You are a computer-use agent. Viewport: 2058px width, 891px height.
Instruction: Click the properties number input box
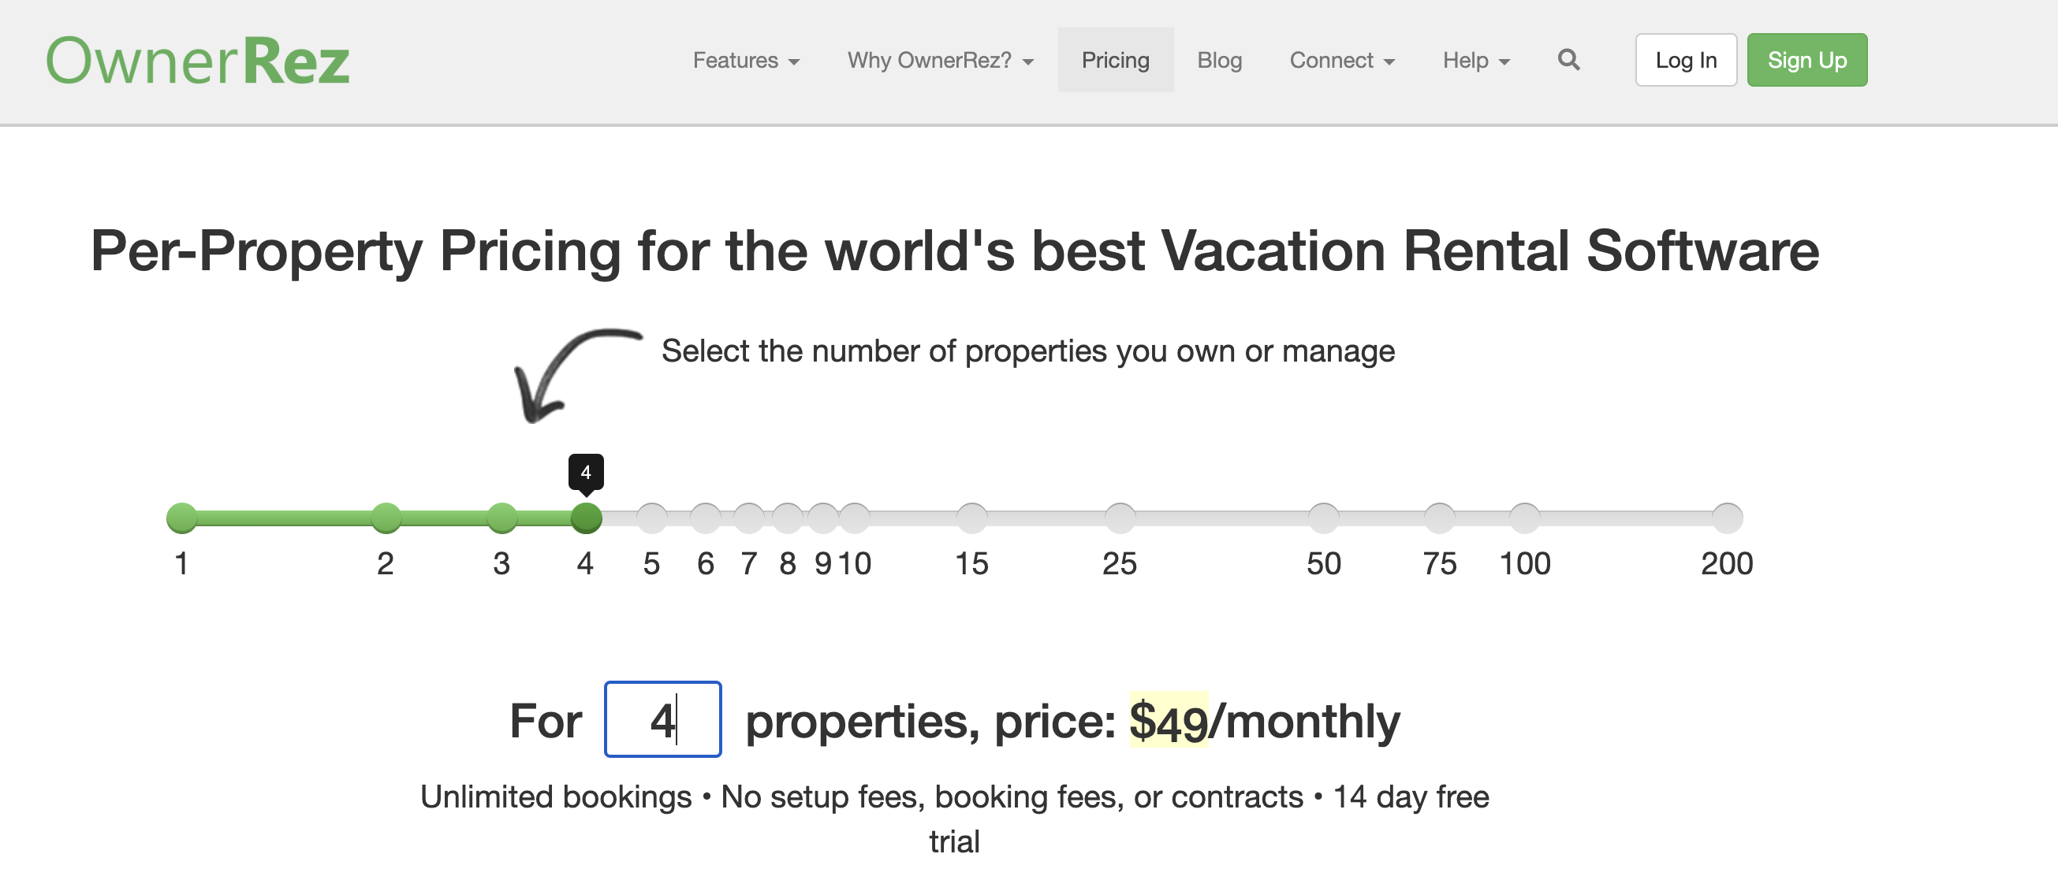pos(662,719)
